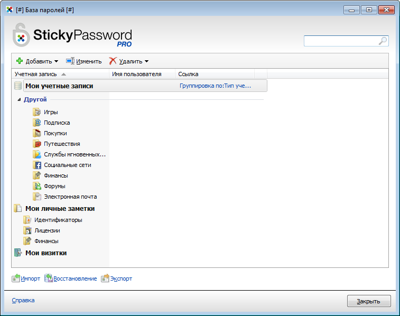
Task: Click the Идентификаторы folder icon
Action: [x=27, y=220]
